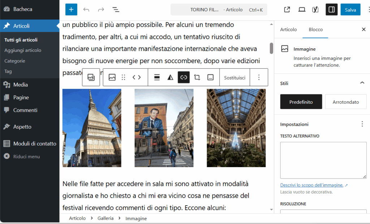Screen dimensions: 370x224
Task: Collapse the Stili section
Action: click(x=362, y=83)
